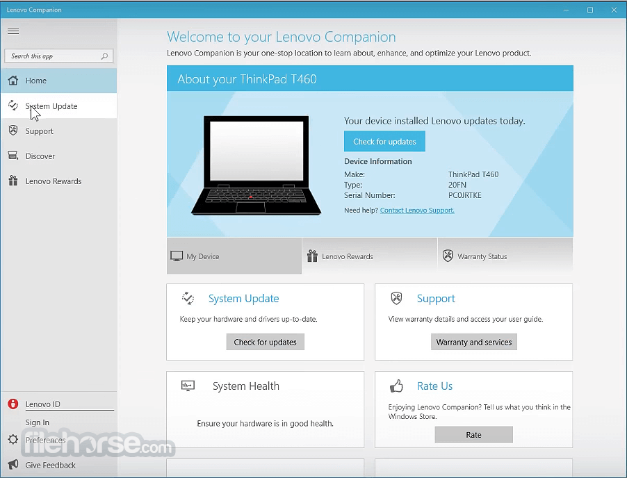Click the Search this app field
The height and width of the screenshot is (478, 627).
[59, 56]
